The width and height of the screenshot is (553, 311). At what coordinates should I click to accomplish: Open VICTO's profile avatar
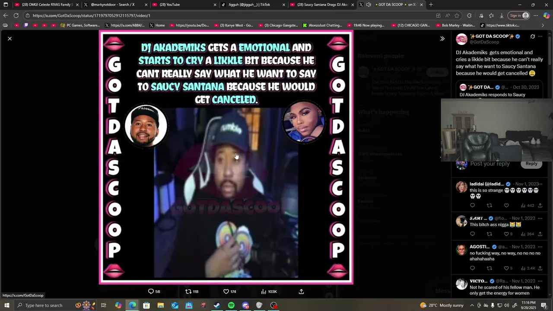pyautogui.click(x=461, y=284)
